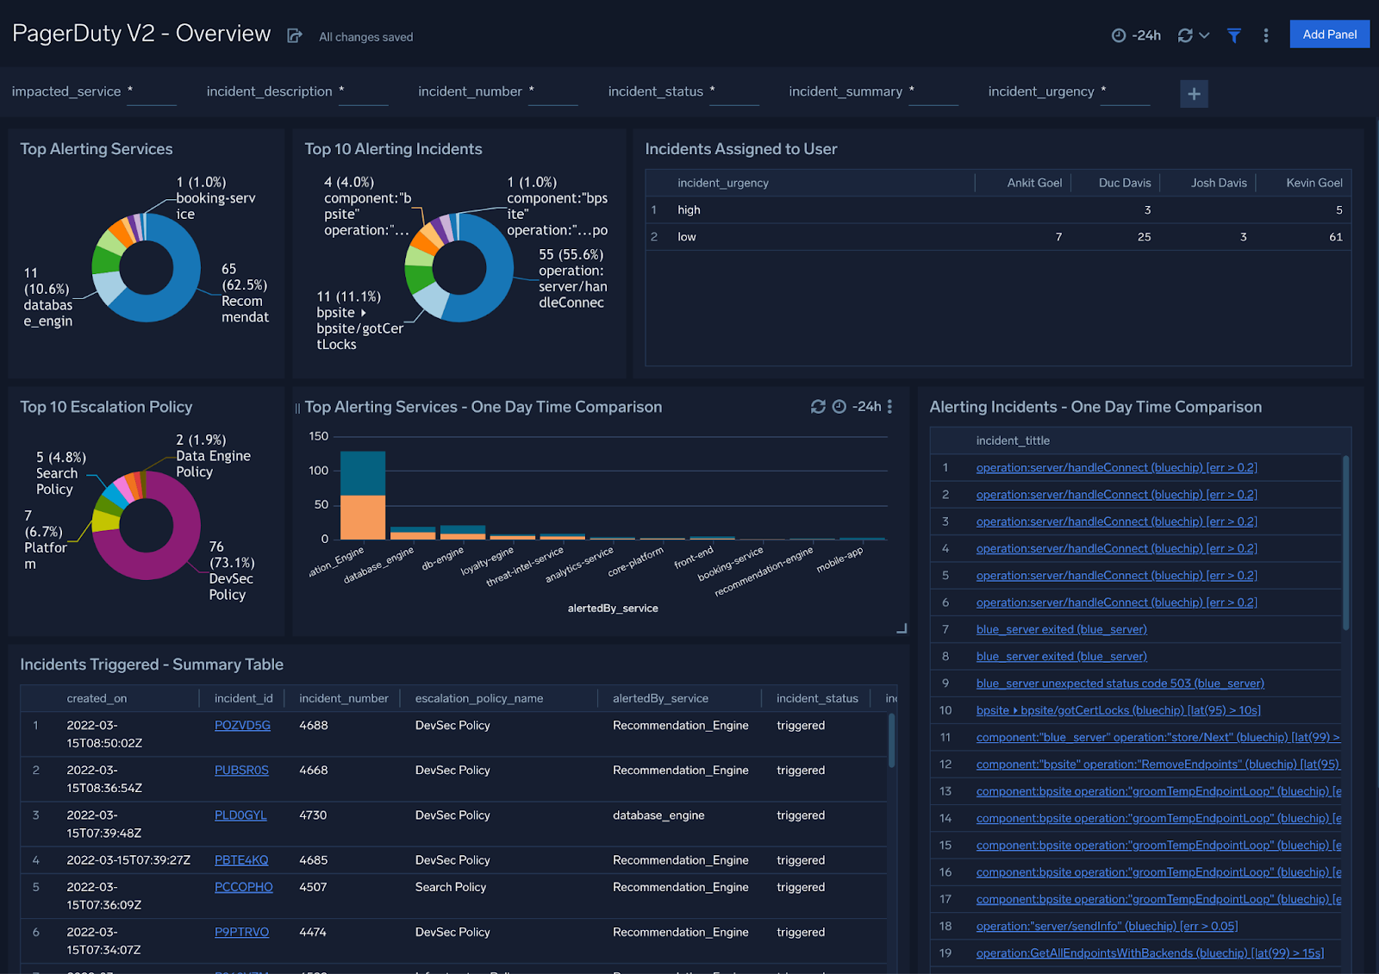
Task: Open the comparison panel's kebab menu
Action: [891, 406]
